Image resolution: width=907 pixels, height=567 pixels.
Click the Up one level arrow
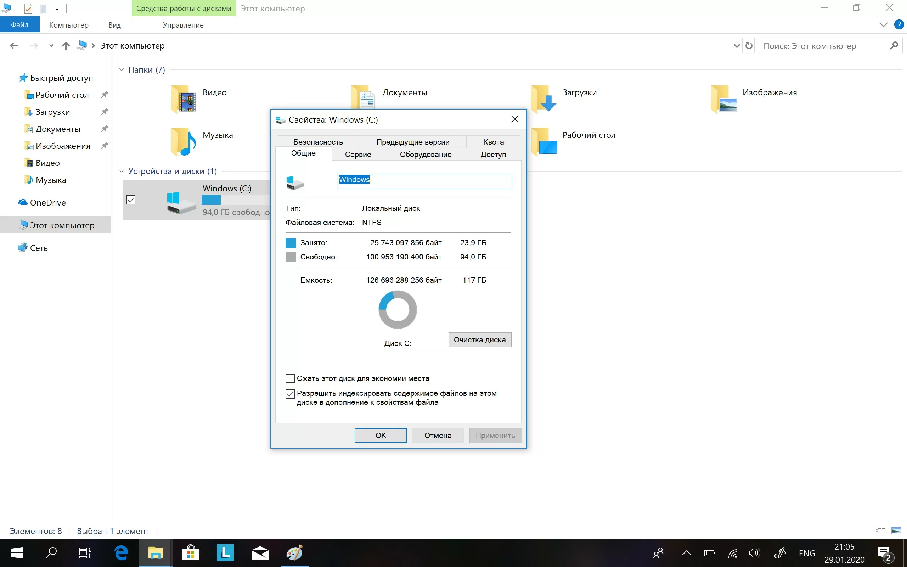(x=66, y=46)
